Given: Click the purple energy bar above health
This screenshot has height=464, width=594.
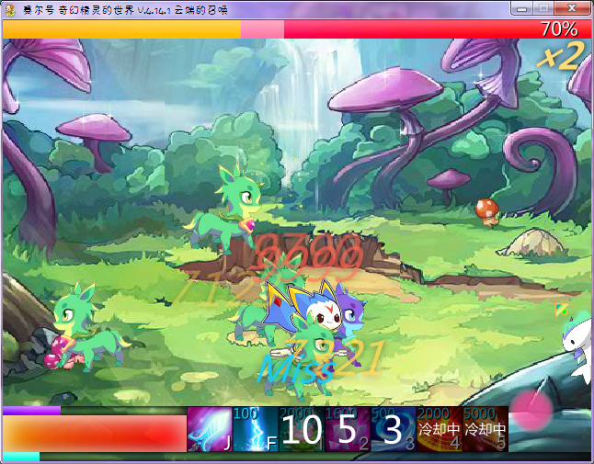Looking at the screenshot, I should [x=31, y=411].
